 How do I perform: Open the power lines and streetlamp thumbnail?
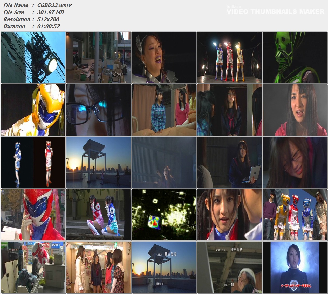point(33,57)
